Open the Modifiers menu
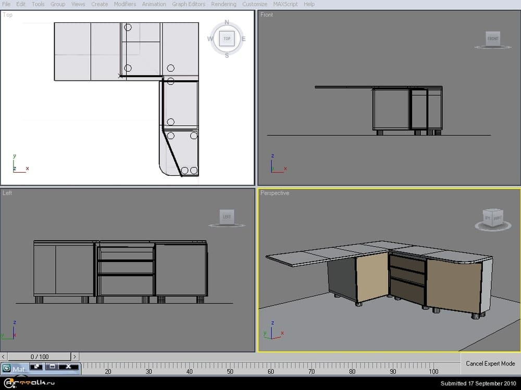Viewport: 521px width, 390px height. (125, 4)
